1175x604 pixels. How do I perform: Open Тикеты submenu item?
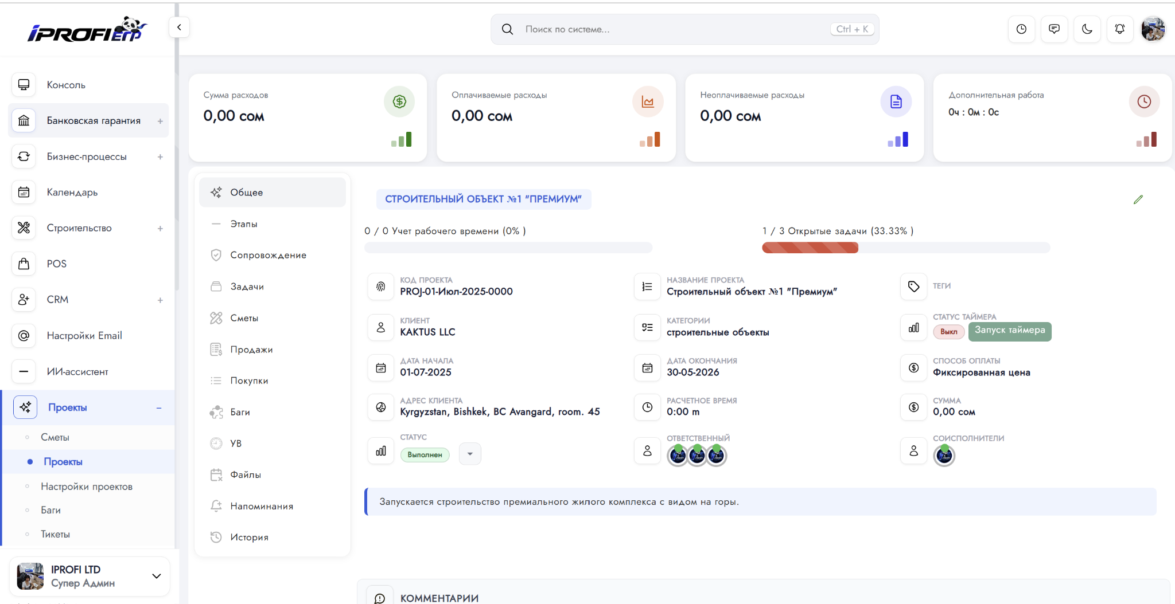coord(55,534)
